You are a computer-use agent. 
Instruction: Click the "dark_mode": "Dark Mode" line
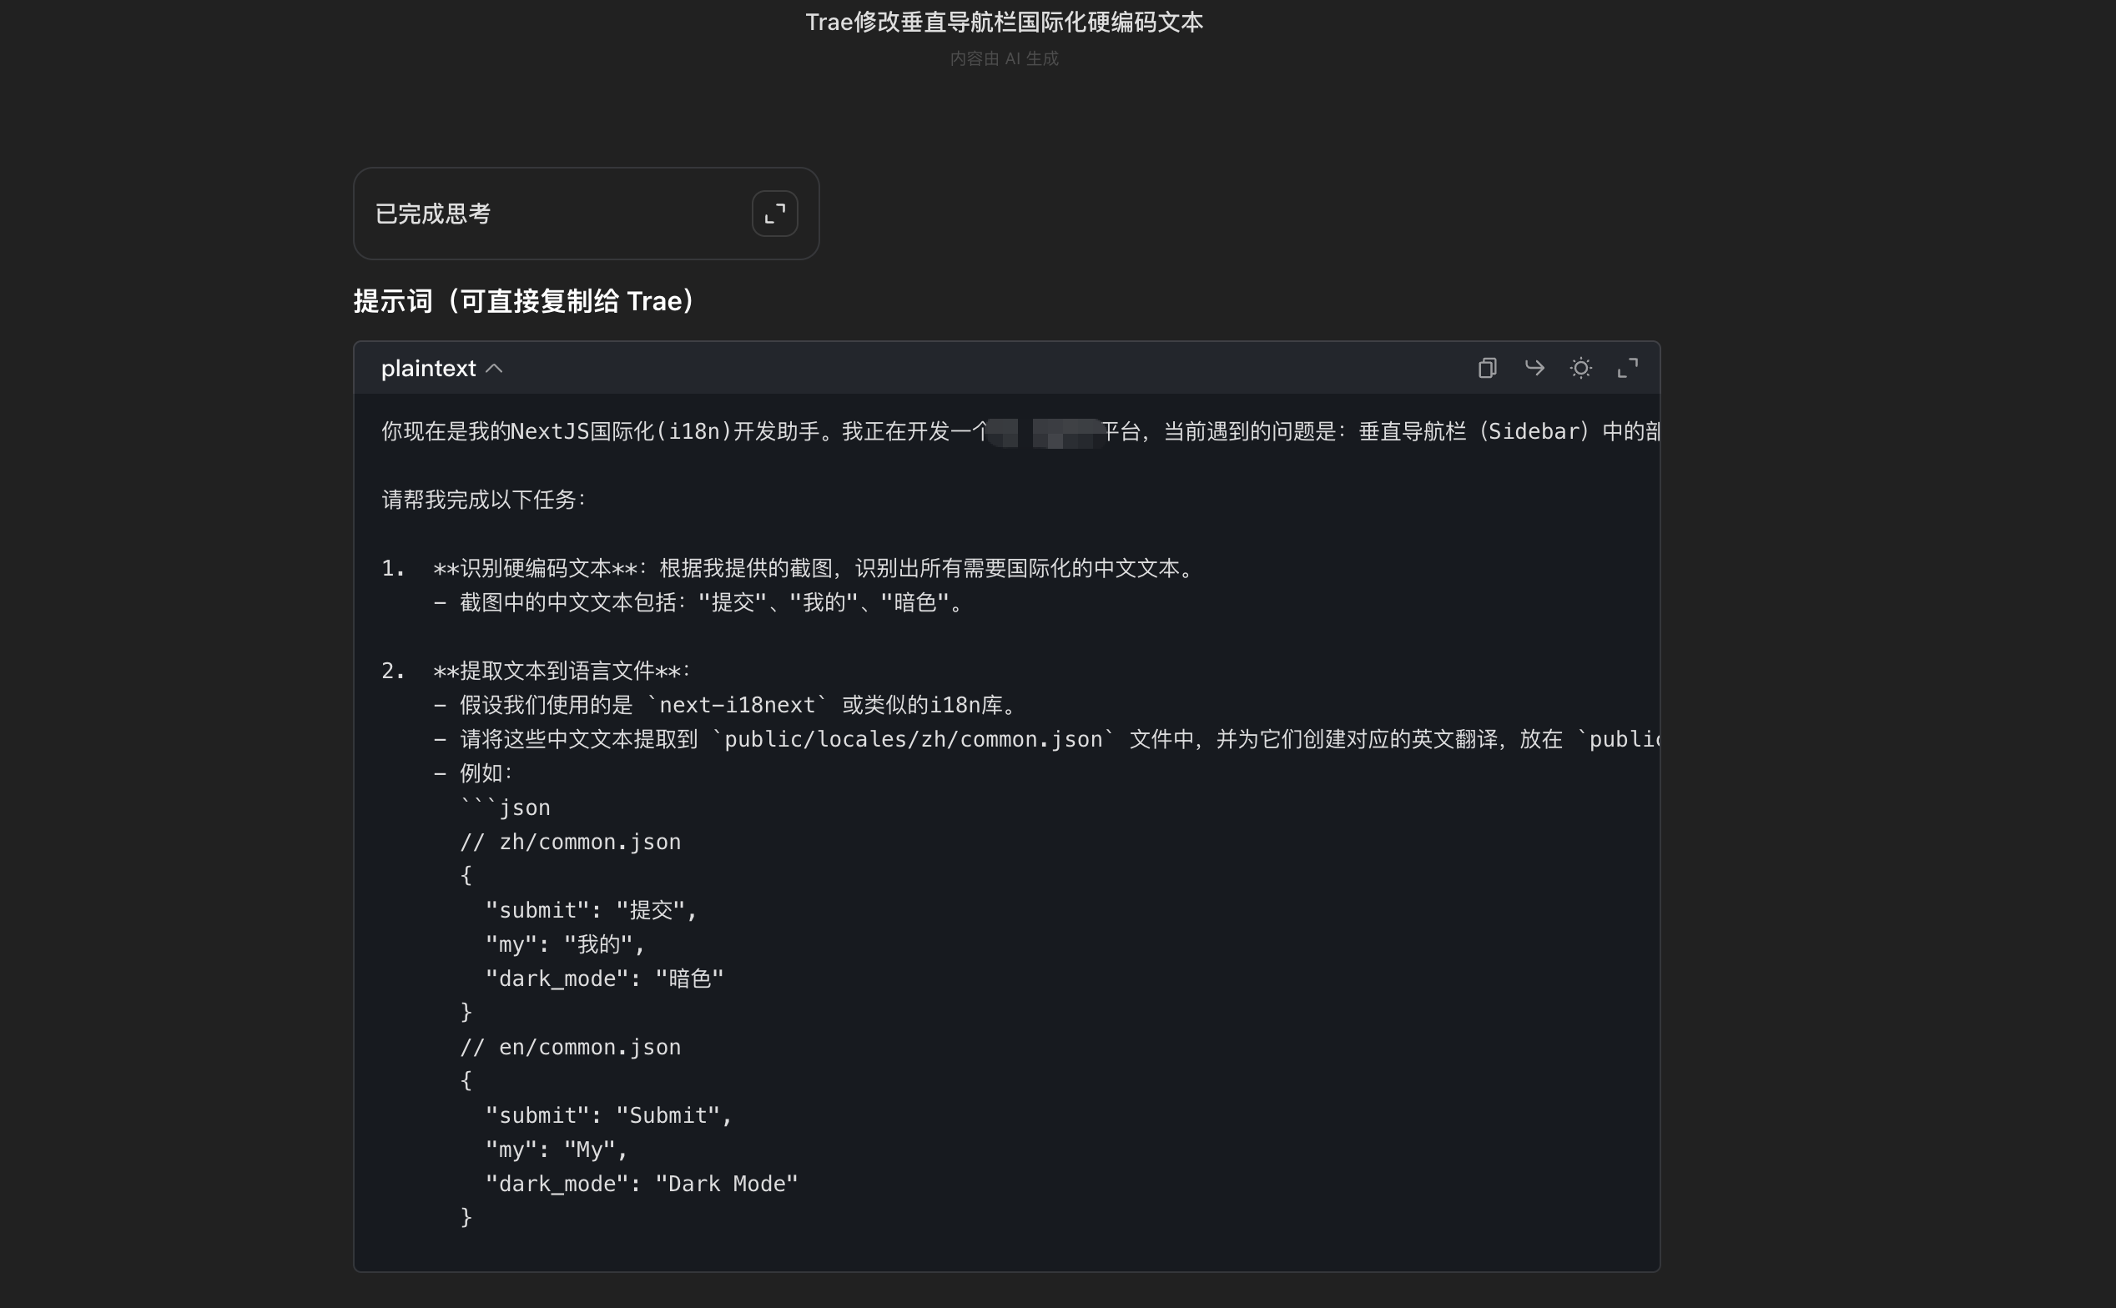(642, 1185)
